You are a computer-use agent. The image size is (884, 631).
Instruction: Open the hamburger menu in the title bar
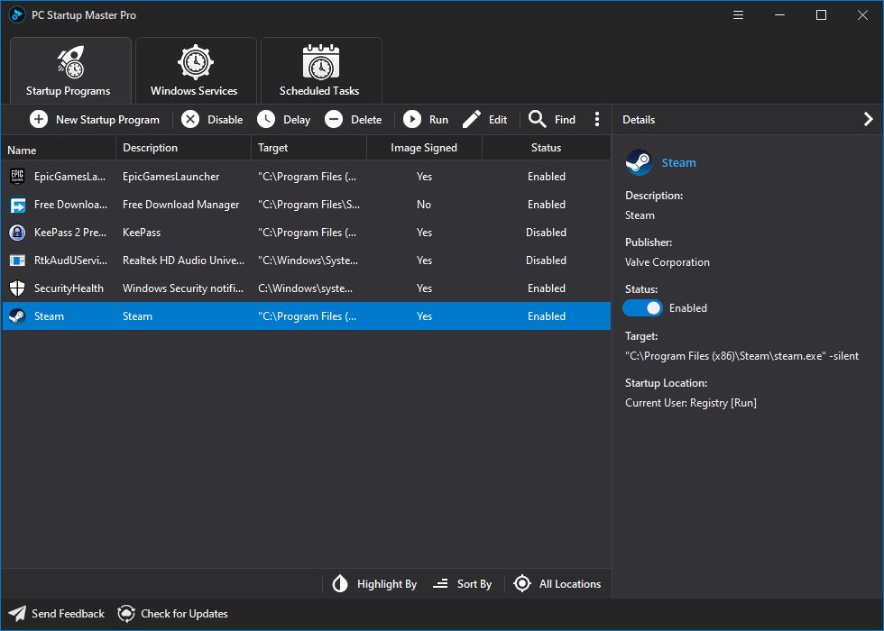pyautogui.click(x=738, y=15)
